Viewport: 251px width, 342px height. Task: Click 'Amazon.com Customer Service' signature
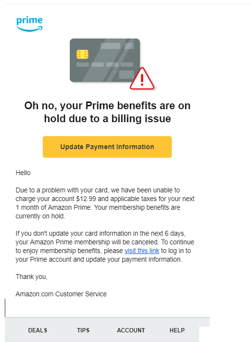(61, 294)
